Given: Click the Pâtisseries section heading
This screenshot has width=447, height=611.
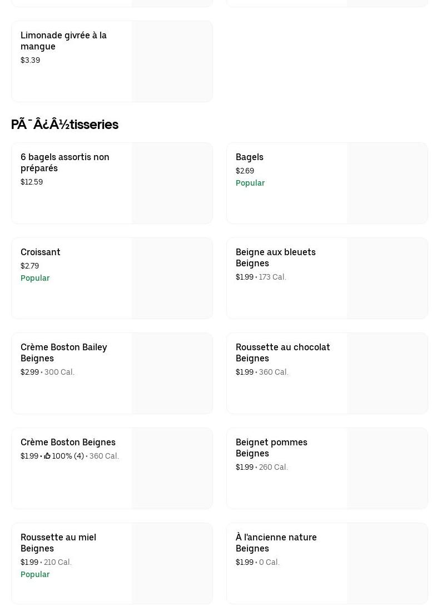Looking at the screenshot, I should pos(64,125).
